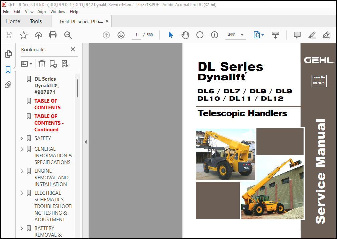Switch to the Tools tab

(x=36, y=21)
